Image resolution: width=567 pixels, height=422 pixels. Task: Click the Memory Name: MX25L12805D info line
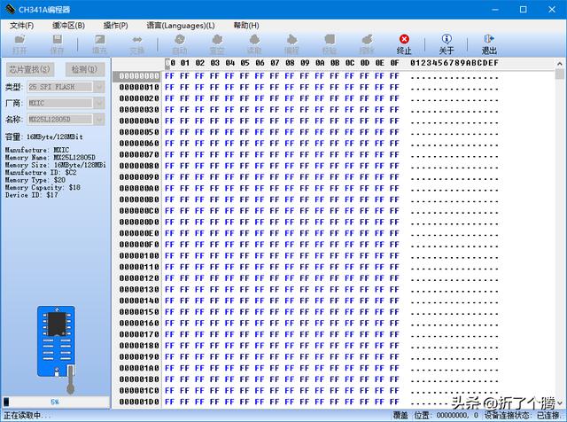coord(50,158)
